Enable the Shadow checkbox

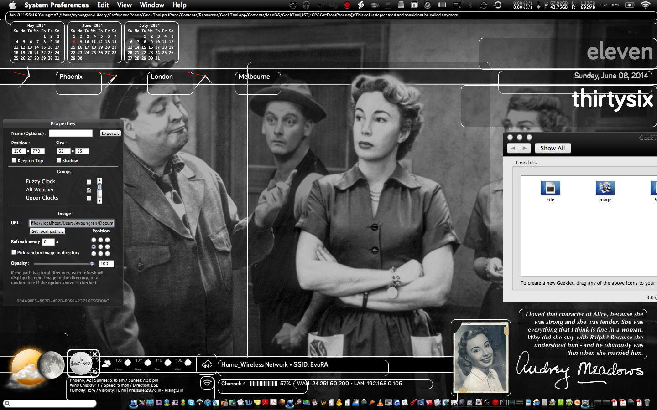pos(59,160)
